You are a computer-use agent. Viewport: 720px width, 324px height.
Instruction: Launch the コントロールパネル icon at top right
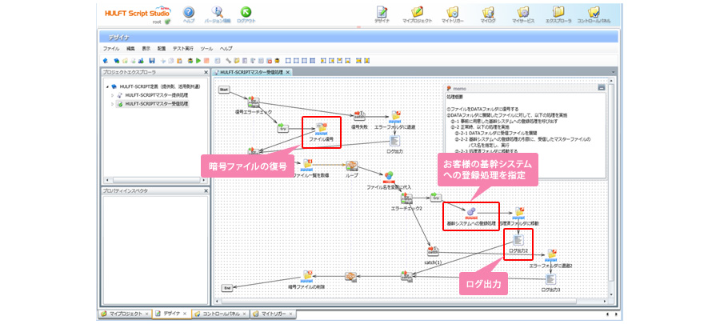coord(594,12)
